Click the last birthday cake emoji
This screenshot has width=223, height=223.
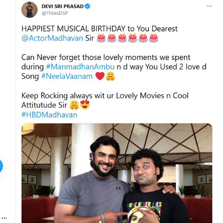(x=153, y=38)
